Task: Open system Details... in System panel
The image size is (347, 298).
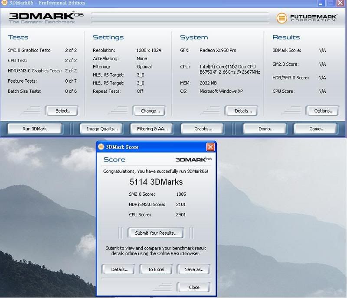Action: [243, 111]
